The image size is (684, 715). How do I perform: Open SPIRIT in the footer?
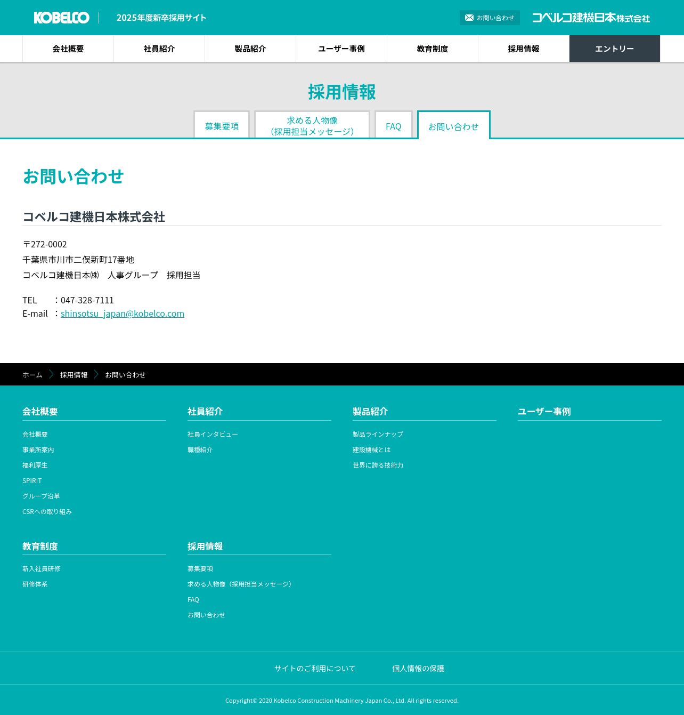tap(32, 481)
